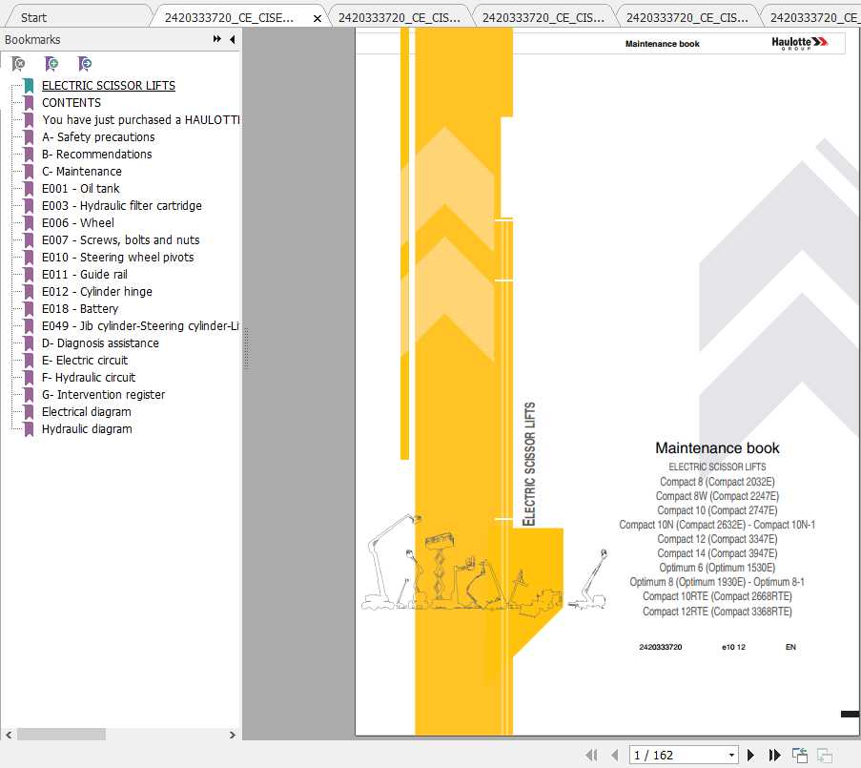The image size is (861, 768).
Task: Click the bookmark icon beside Electrical diagram
Action: pos(29,411)
